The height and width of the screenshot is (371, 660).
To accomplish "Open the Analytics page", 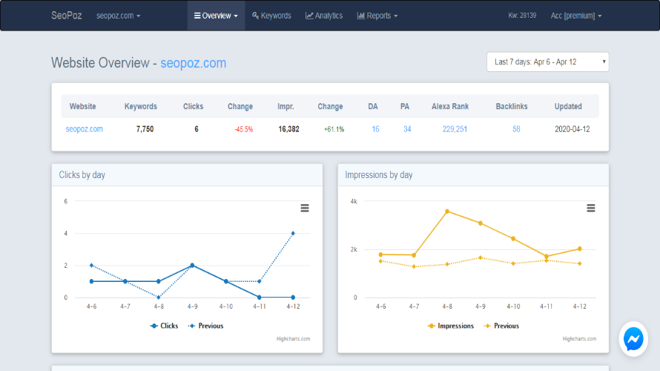I will coord(324,16).
